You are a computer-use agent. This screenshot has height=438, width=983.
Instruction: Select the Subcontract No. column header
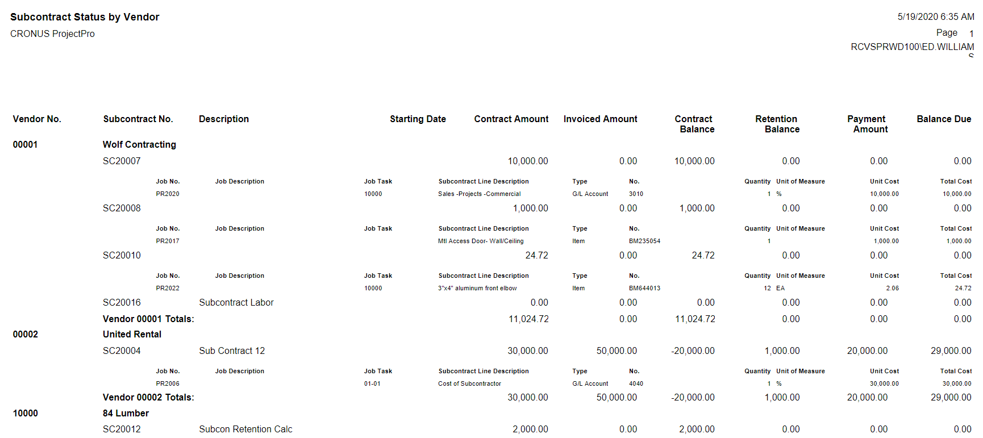(138, 119)
